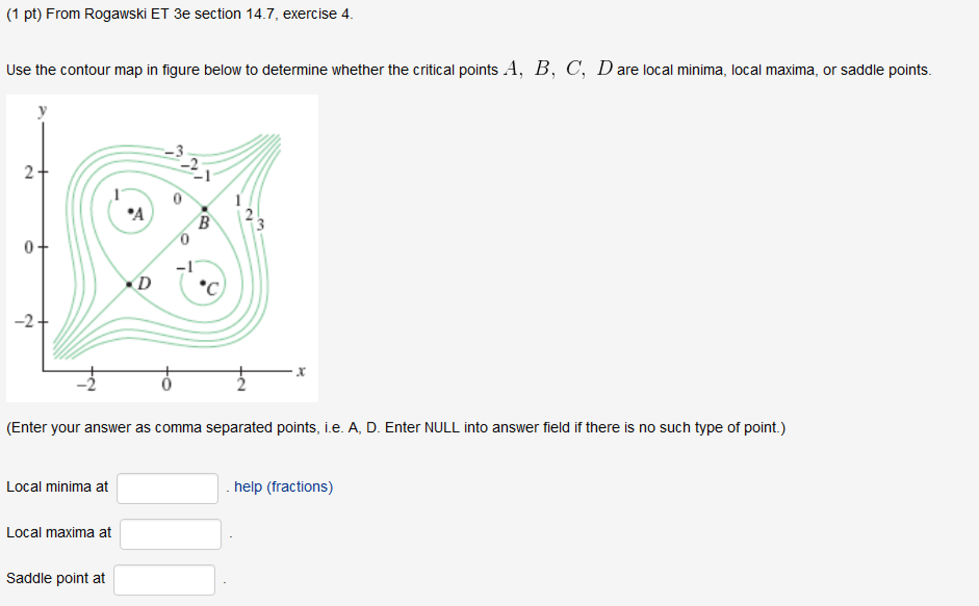The image size is (979, 606).
Task: Click the Saddle point answer field
Action: point(165,579)
